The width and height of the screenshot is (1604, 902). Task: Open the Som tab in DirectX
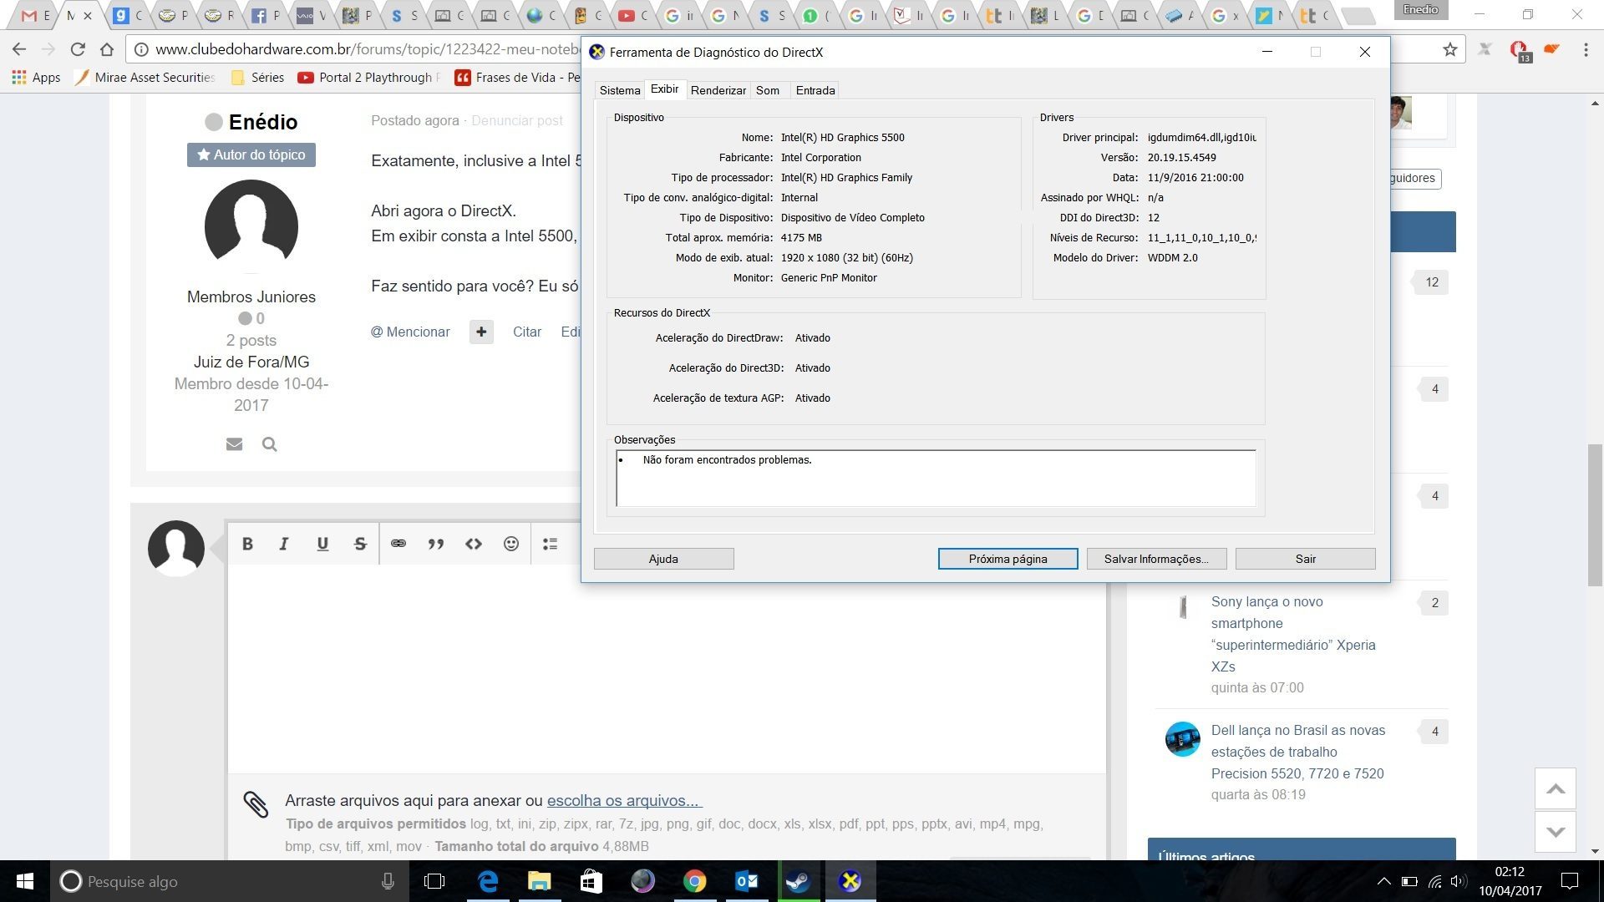pos(768,90)
